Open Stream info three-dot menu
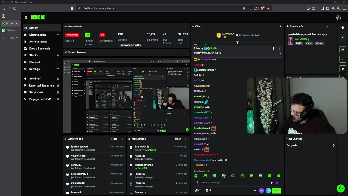Image resolution: width=348 pixels, height=196 pixels. pyautogui.click(x=333, y=26)
